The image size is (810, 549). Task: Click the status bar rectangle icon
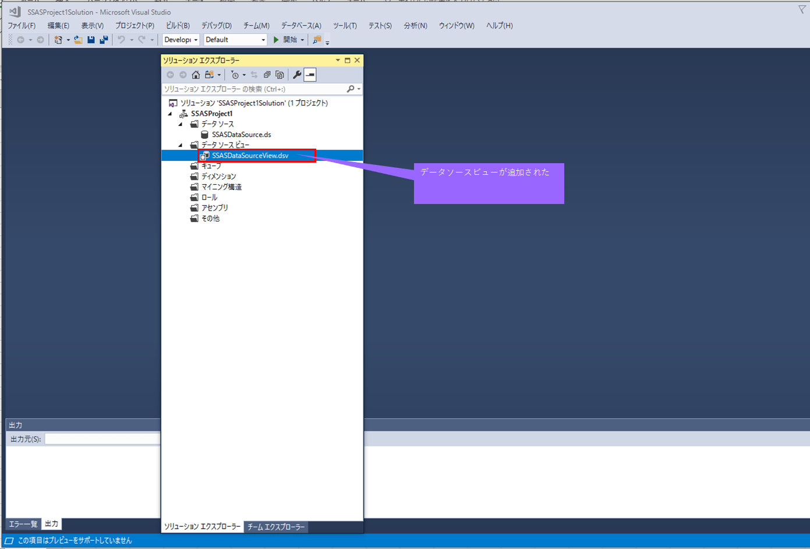tap(9, 541)
